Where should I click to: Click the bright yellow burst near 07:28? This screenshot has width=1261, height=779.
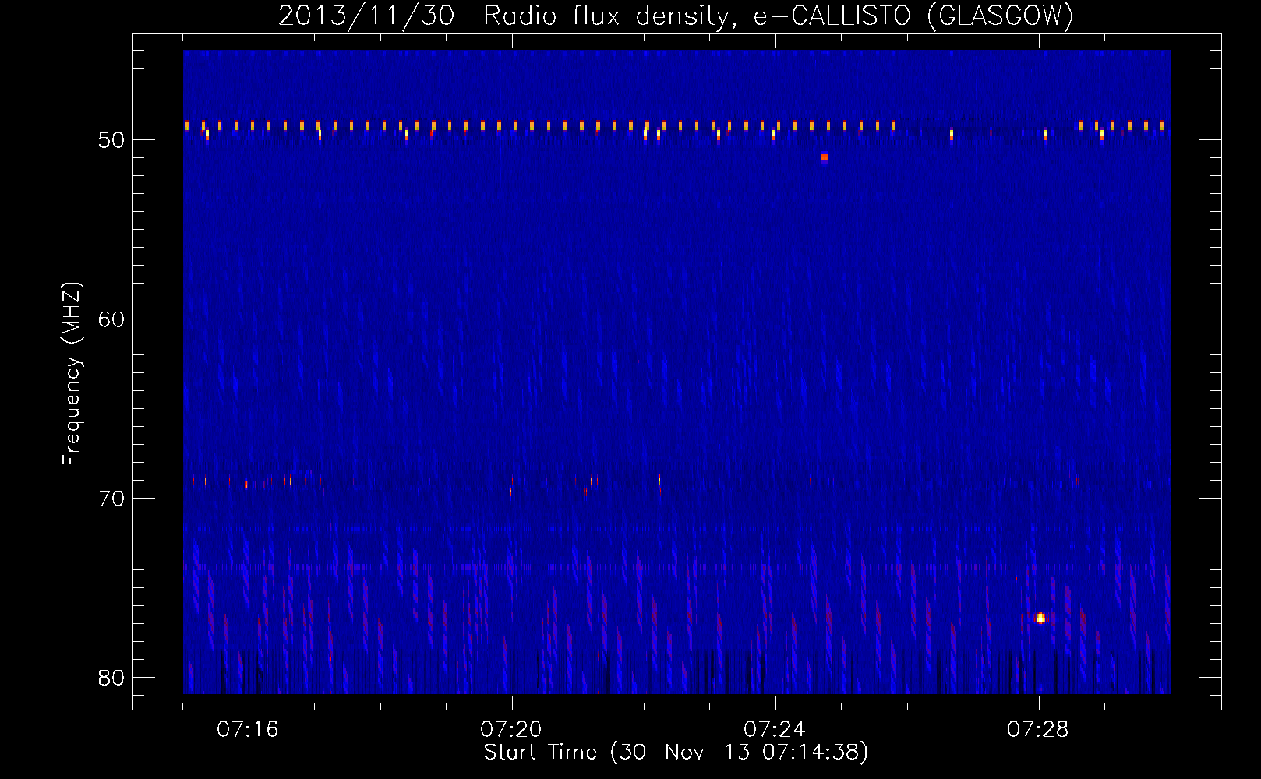pyautogui.click(x=1040, y=618)
